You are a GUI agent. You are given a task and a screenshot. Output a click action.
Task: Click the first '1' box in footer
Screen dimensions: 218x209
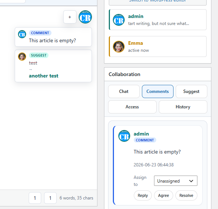click(35, 198)
